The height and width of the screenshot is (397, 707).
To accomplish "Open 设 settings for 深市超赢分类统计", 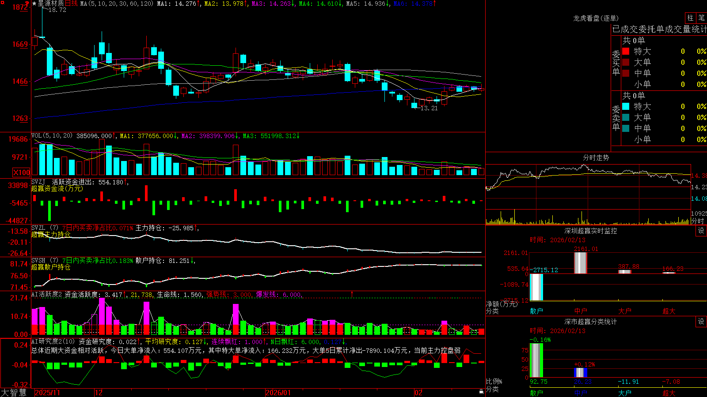I will click(x=701, y=322).
